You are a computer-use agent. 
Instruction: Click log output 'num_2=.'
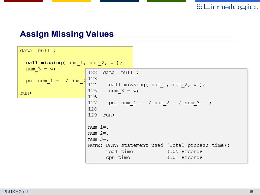[x=98, y=133]
